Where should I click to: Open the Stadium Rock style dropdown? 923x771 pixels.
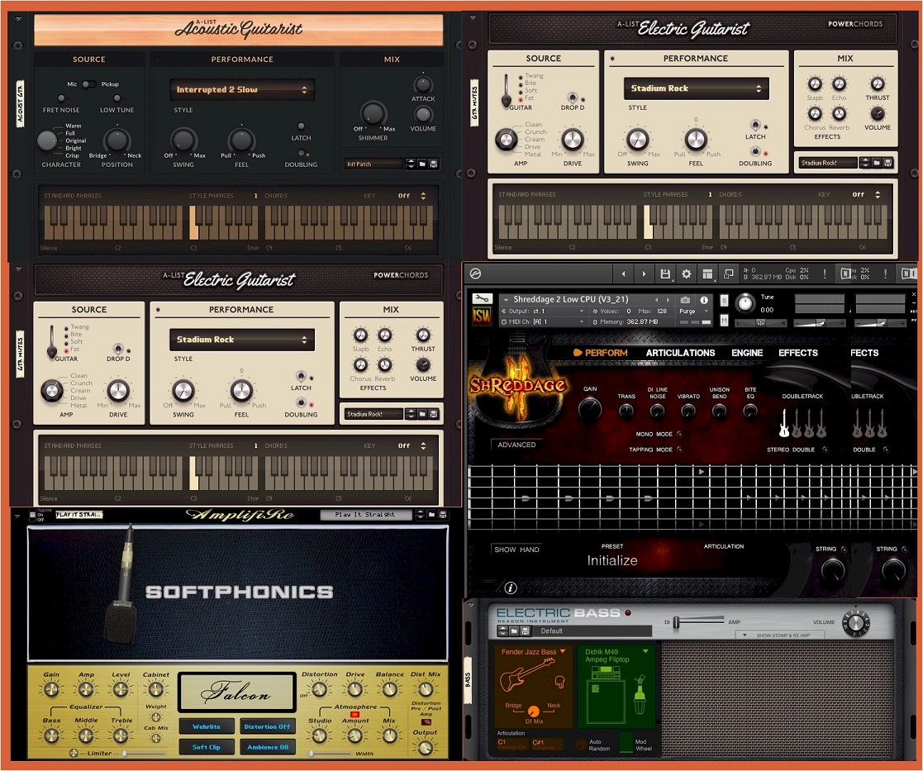click(x=696, y=88)
